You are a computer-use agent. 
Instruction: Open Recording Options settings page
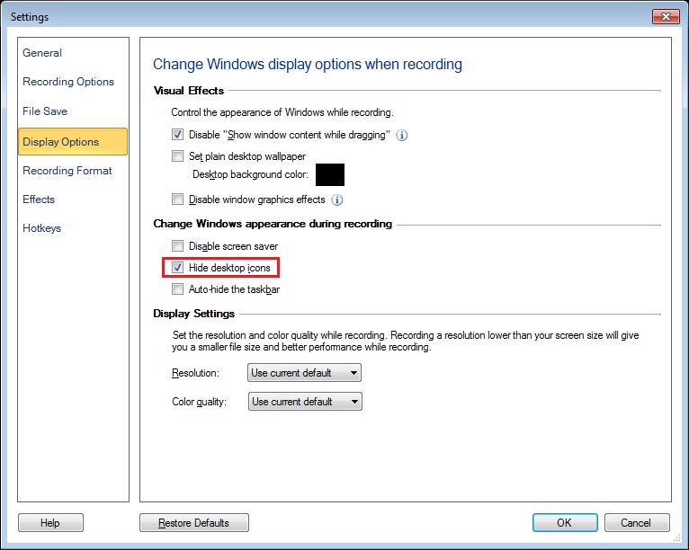coord(68,82)
